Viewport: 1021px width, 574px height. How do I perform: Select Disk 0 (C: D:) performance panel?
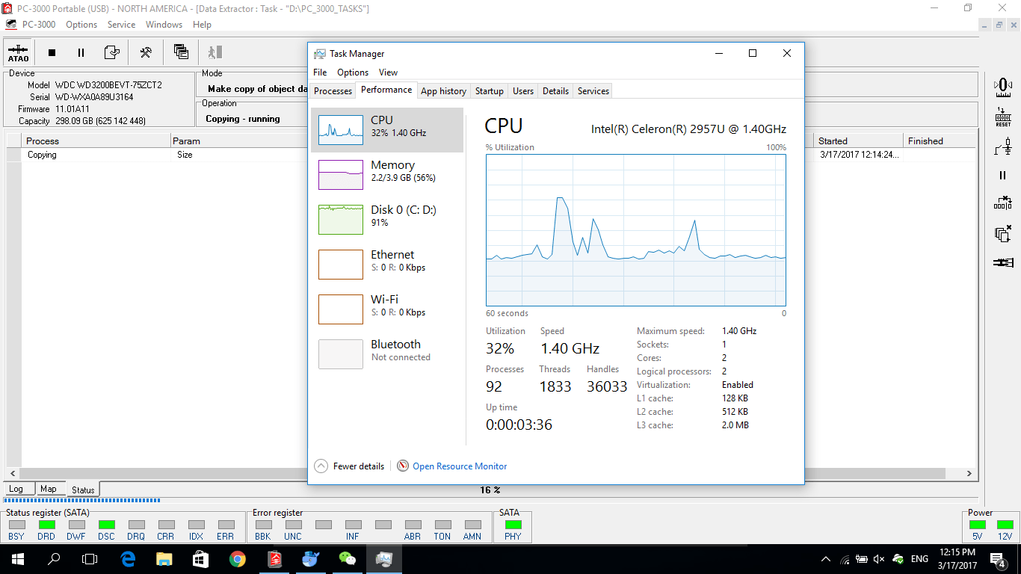(387, 220)
